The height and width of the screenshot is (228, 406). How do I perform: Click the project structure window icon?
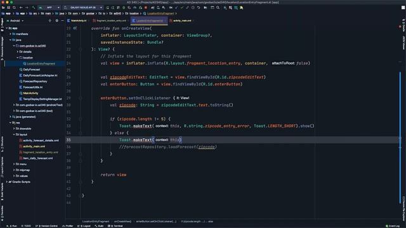pyautogui.click(x=212, y=8)
